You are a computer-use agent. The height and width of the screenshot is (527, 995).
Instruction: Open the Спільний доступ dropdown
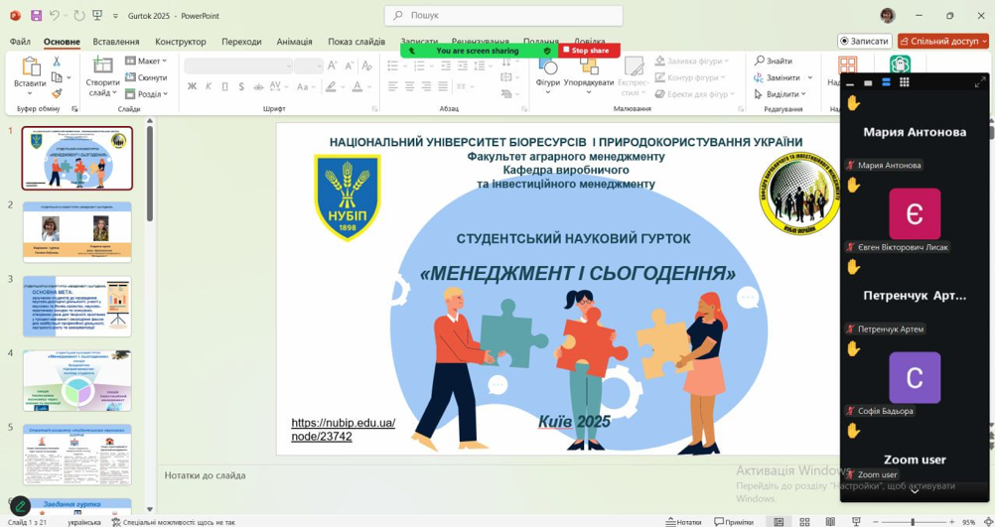942,41
